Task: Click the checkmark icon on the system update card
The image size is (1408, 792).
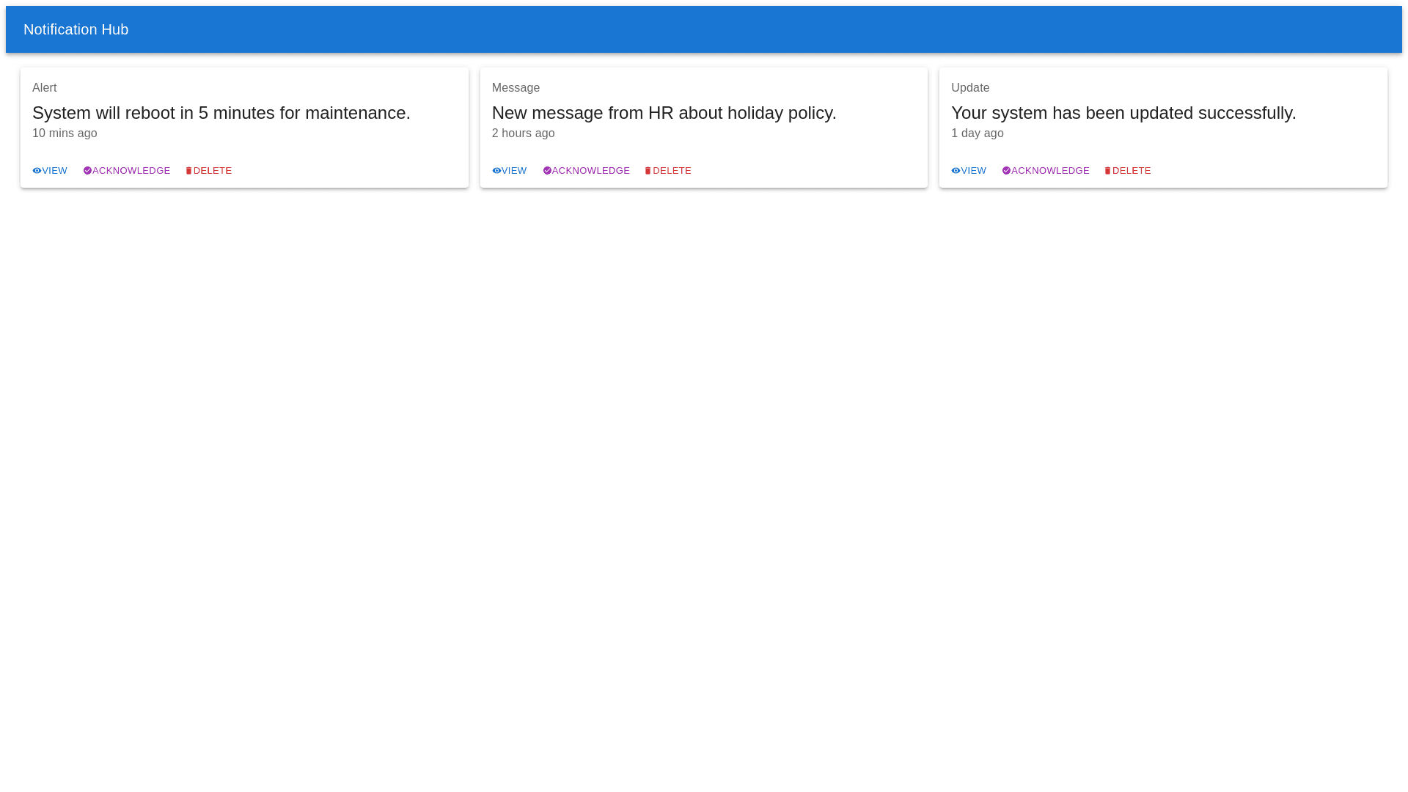Action: tap(1006, 171)
